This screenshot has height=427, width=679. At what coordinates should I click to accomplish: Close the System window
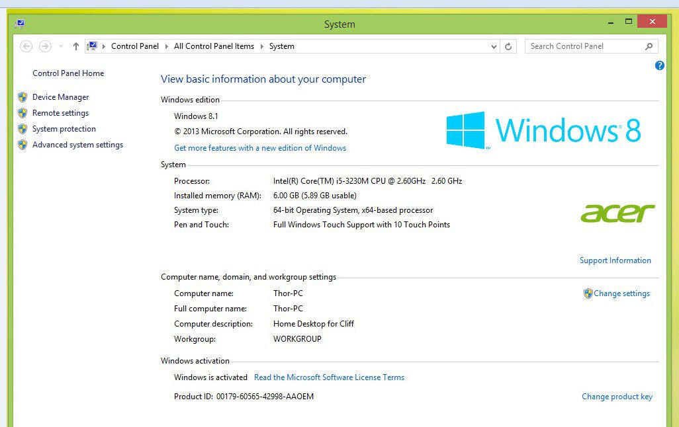(652, 21)
